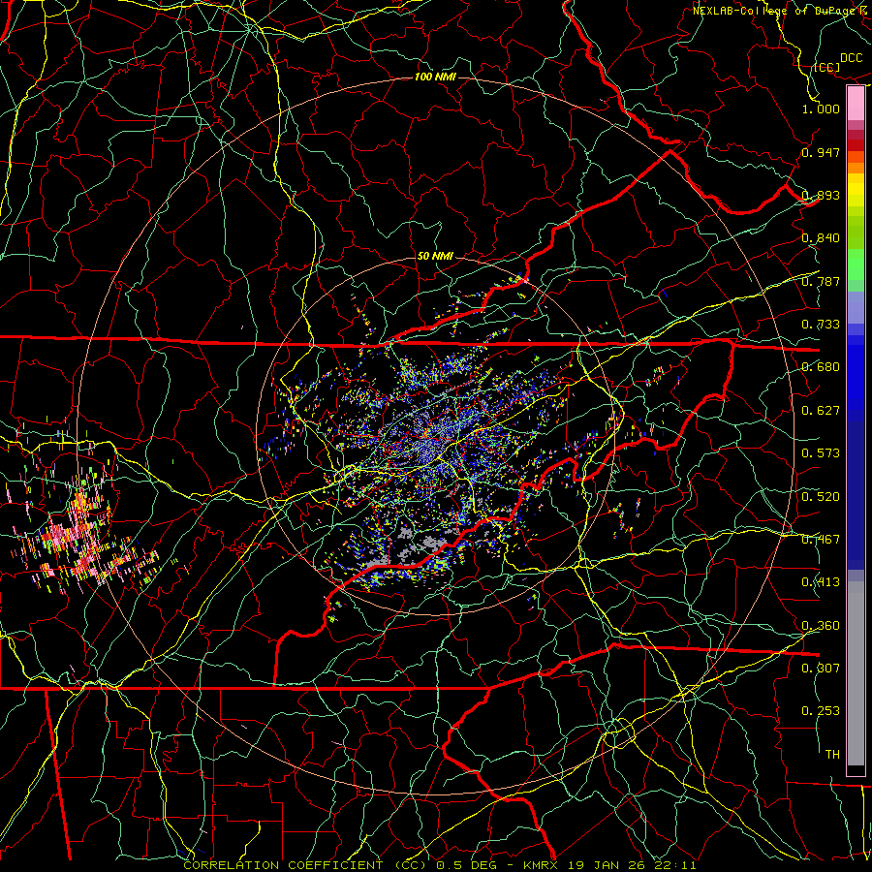The height and width of the screenshot is (872, 872).
Task: Click the 0.5 DEG elevation text in footer
Action: coord(466,865)
